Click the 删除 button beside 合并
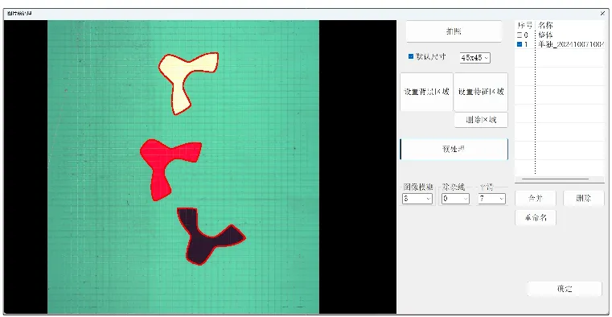This screenshot has height=317, width=612. coord(584,198)
